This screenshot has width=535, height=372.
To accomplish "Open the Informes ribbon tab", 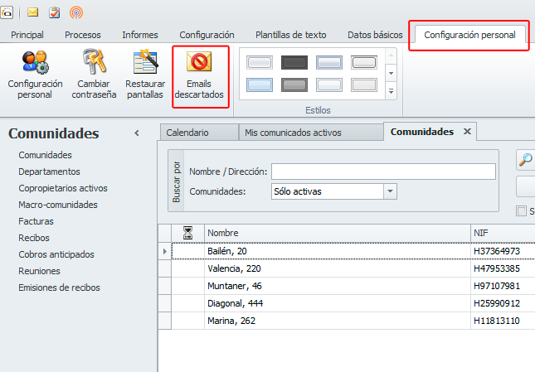I will (140, 35).
